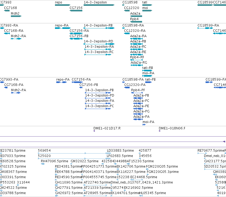This screenshot has width=226, height=197.
Task: Select the Ada2a-PB protein label
Action: (141, 95)
